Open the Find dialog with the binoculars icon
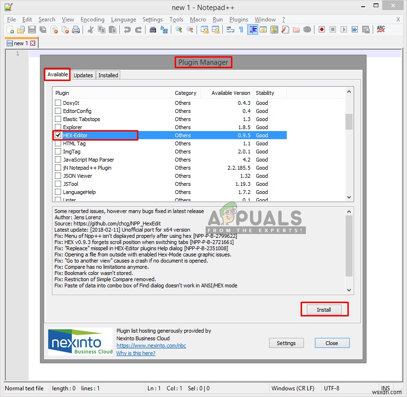 [154, 30]
